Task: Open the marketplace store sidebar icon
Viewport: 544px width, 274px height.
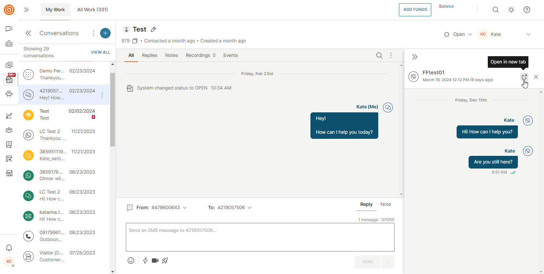Action: click(9, 173)
